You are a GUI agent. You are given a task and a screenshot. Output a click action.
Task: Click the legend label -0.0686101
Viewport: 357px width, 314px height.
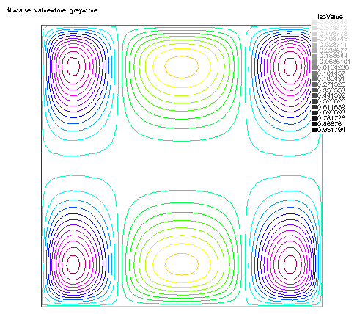pyautogui.click(x=334, y=62)
